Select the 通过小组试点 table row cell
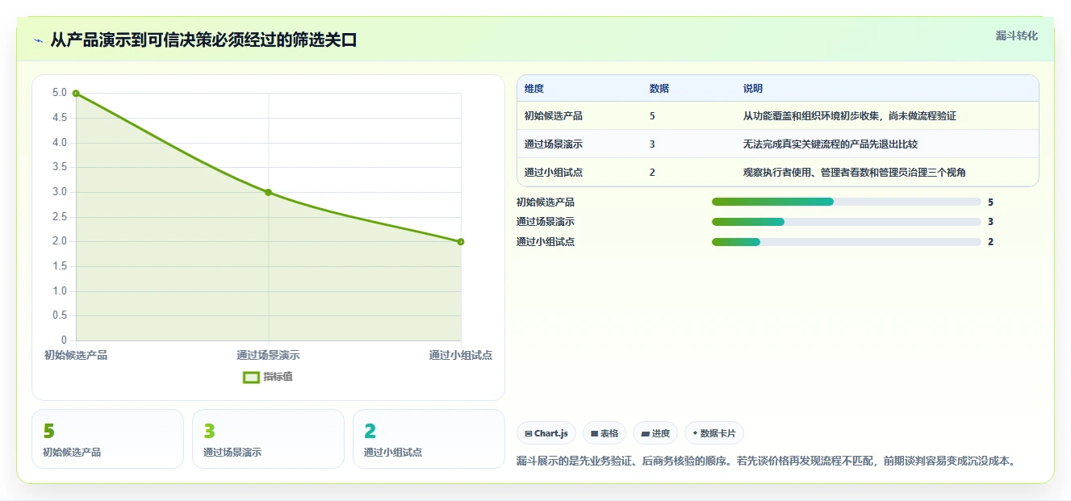The width and height of the screenshot is (1071, 501). (x=554, y=172)
